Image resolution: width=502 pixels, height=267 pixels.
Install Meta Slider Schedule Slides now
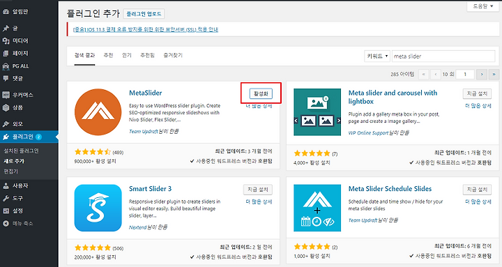[x=477, y=190]
